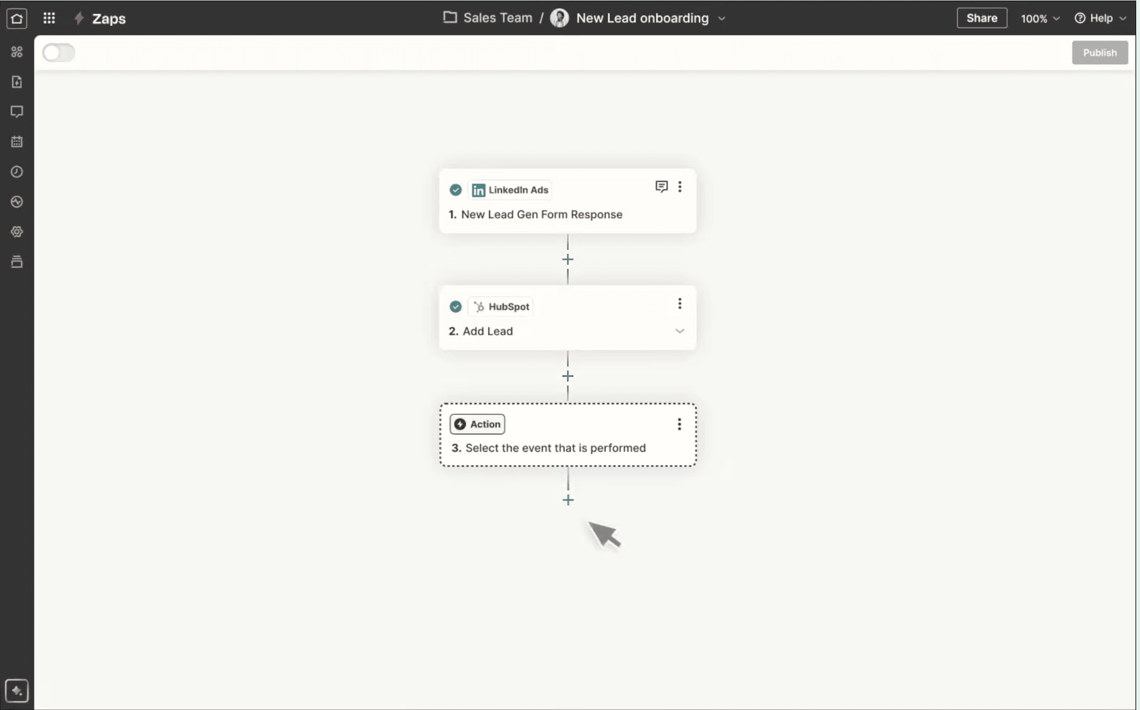Open the sidebar file with bolt icon
Viewport: 1140px width, 710px height.
click(x=17, y=82)
